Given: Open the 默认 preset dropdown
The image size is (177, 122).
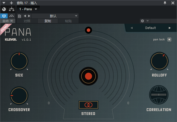Looking at the screenshot, I should pyautogui.click(x=55, y=16).
